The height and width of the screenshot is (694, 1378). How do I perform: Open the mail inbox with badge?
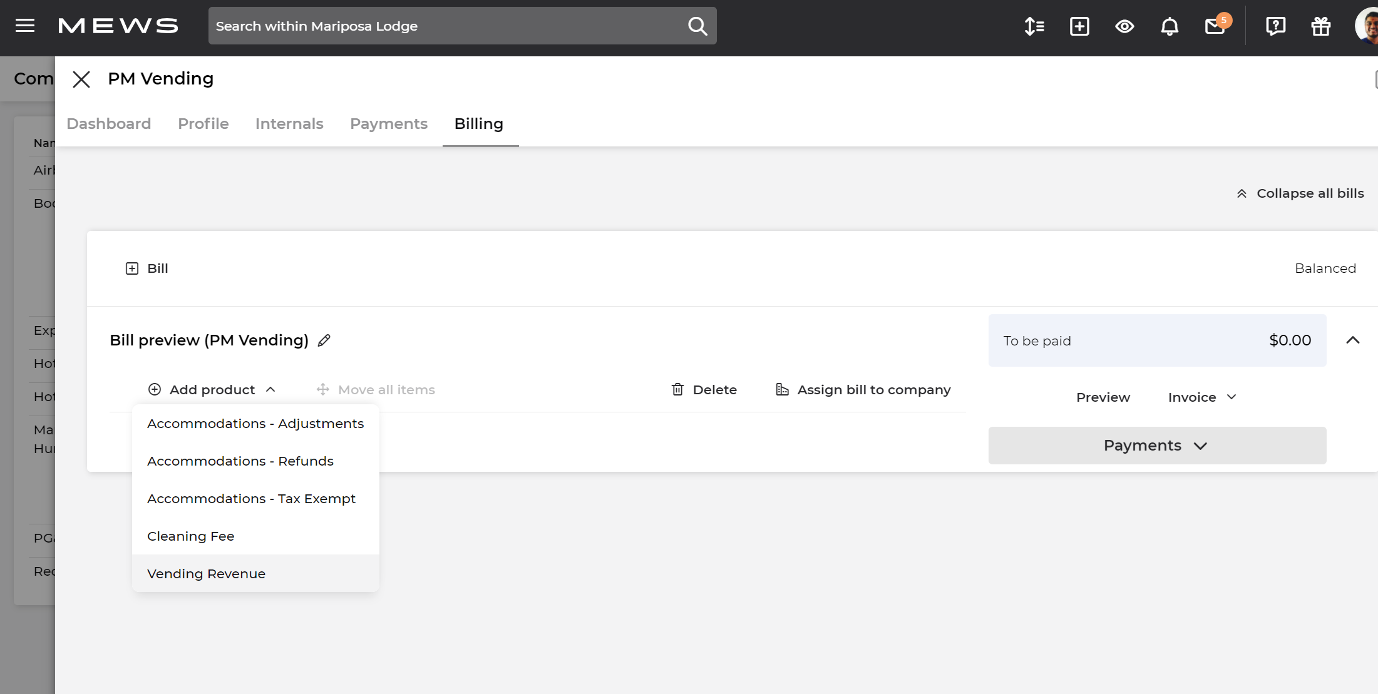tap(1215, 26)
